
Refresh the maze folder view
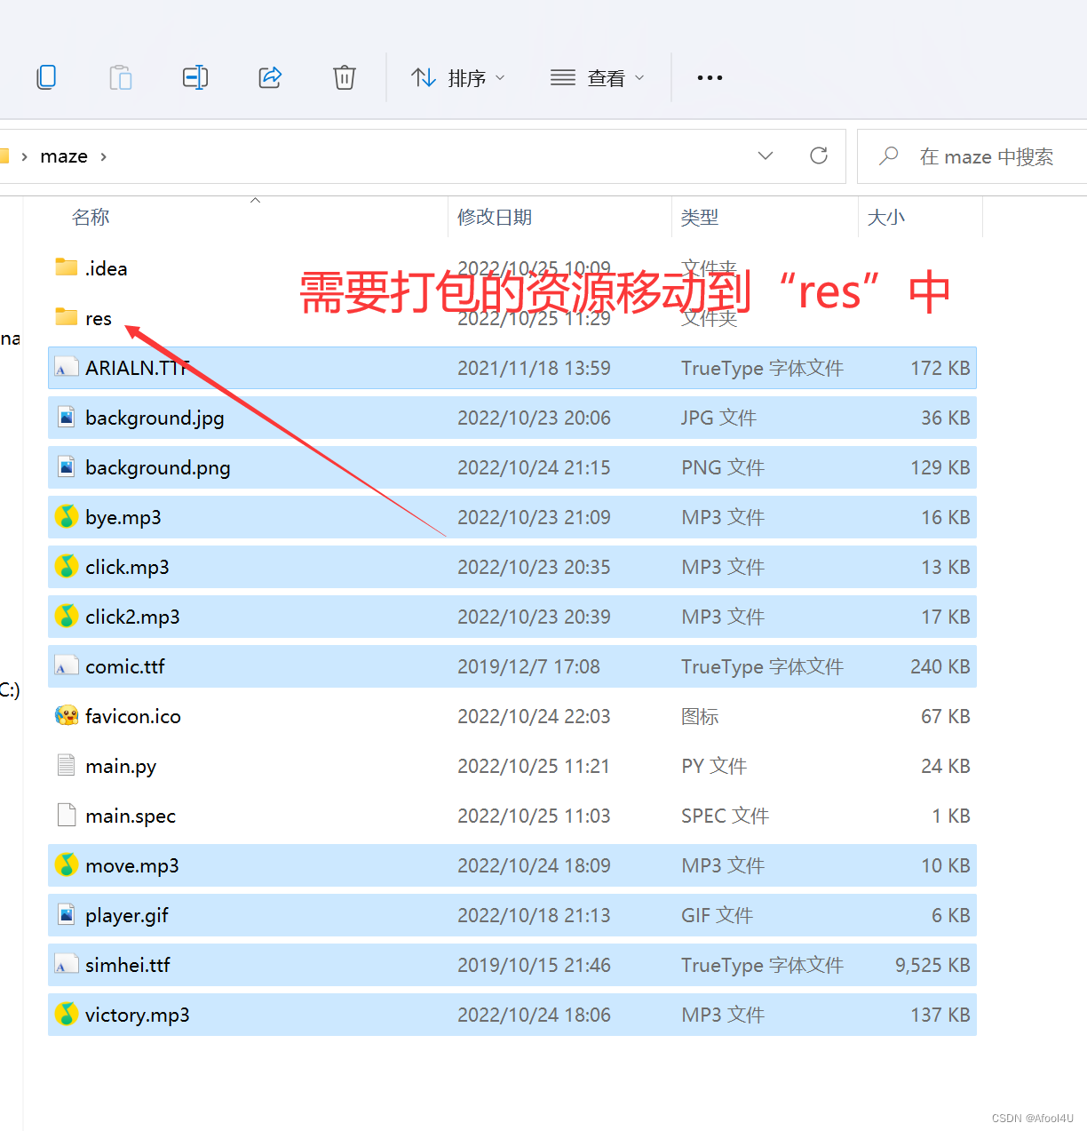(x=819, y=156)
